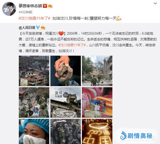Click the blue V badge beside 人民日报
Screen dimensions: 160x144
[38, 27]
